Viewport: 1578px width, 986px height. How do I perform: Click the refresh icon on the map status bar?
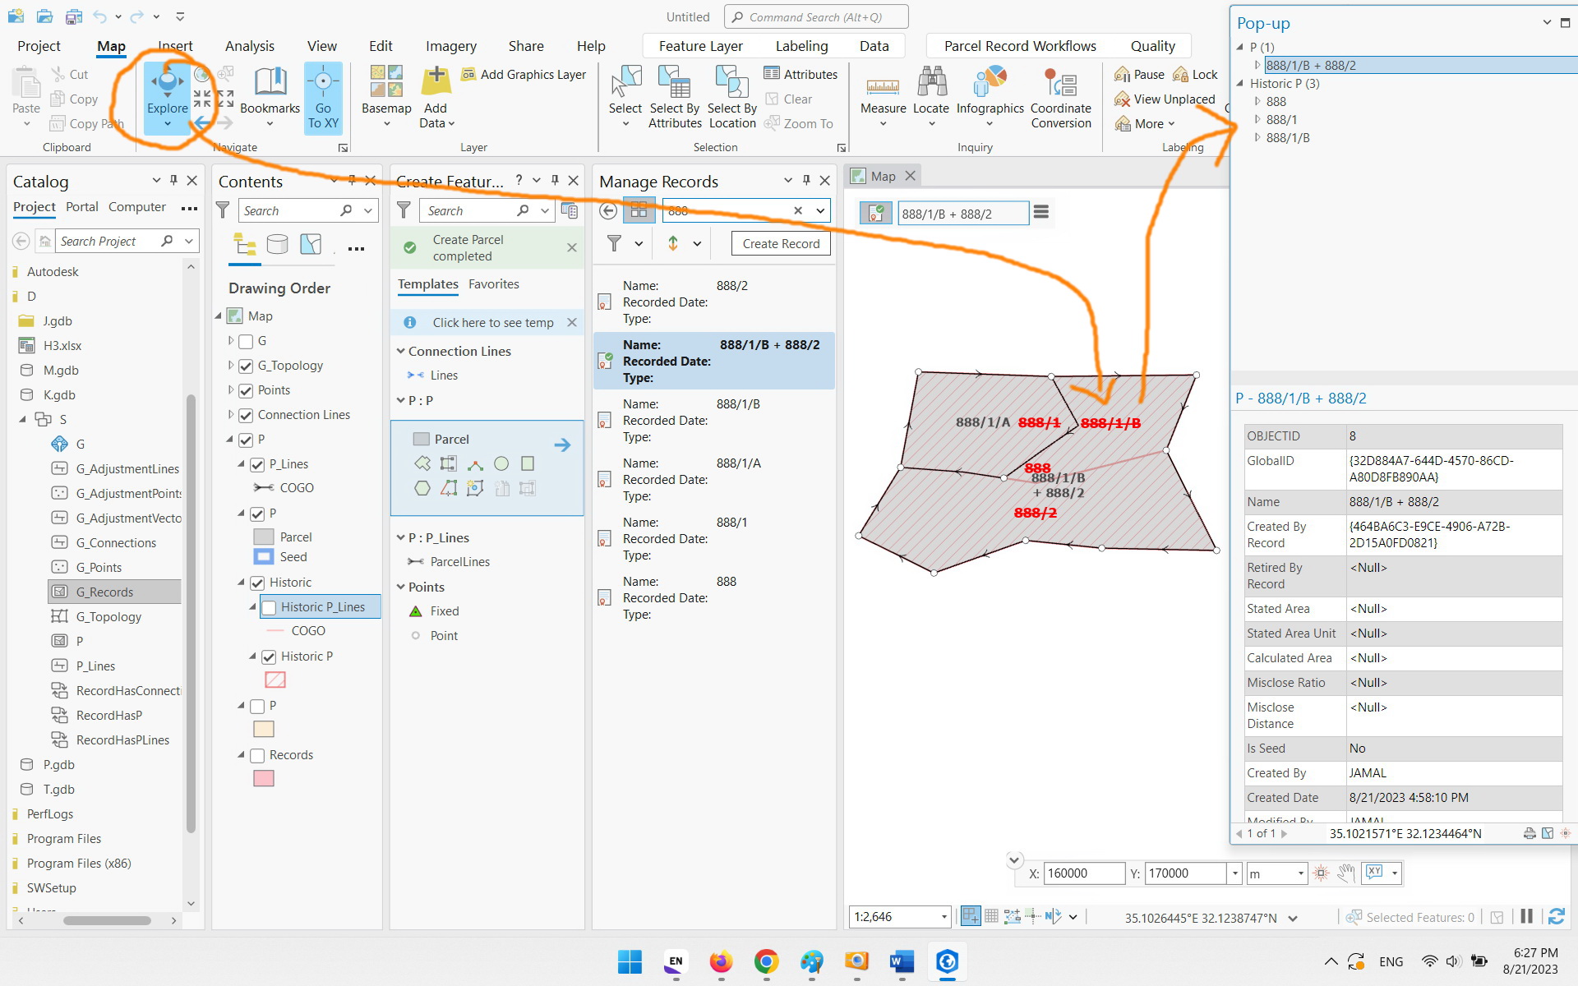[1557, 915]
